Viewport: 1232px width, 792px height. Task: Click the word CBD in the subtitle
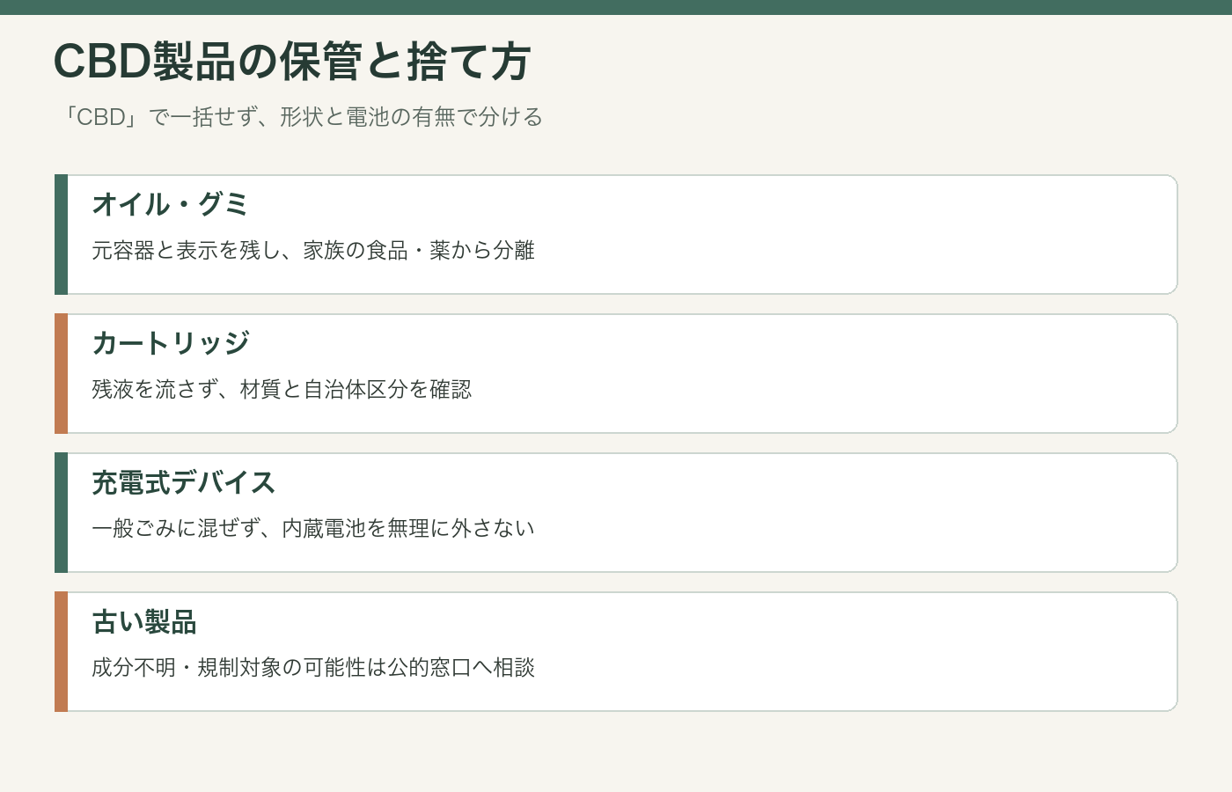[100, 117]
